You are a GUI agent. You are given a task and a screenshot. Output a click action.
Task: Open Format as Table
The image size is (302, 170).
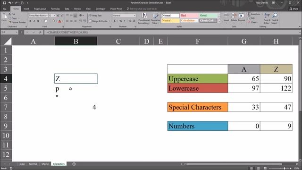pos(155,18)
